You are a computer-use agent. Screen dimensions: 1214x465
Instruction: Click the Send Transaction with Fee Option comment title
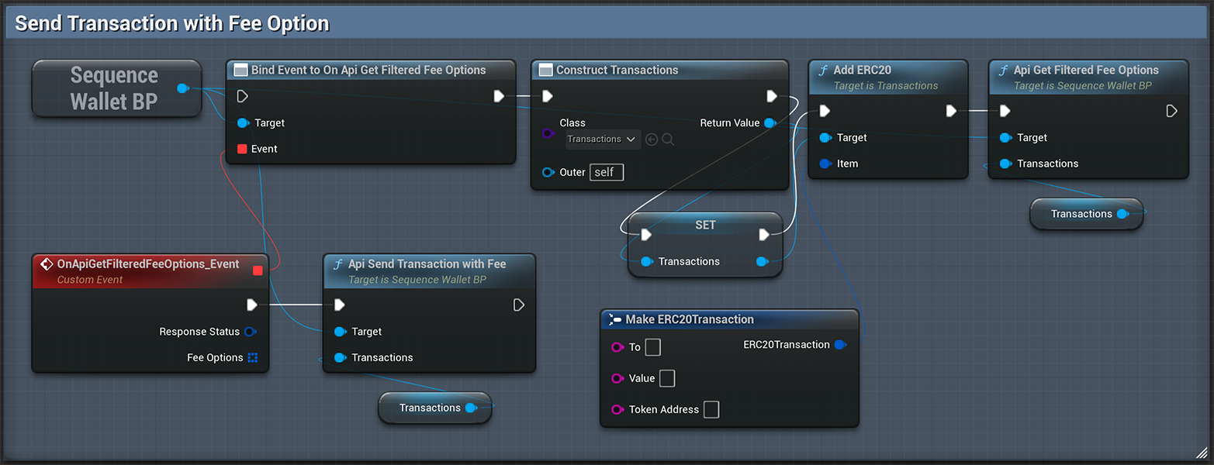(172, 23)
